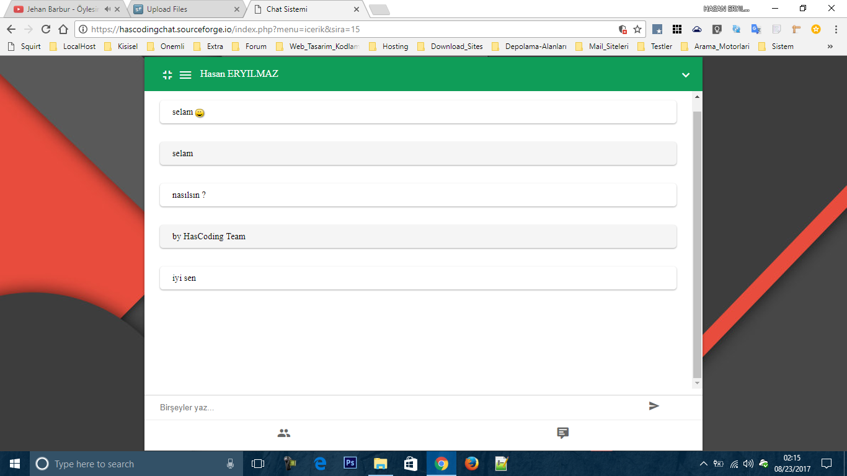Image resolution: width=847 pixels, height=476 pixels.
Task: Open Chrome's three-dot settings menu
Action: click(x=836, y=29)
